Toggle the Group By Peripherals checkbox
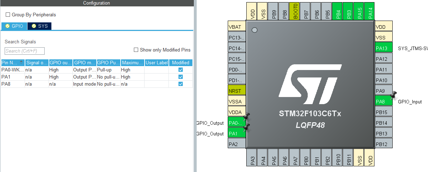Screen dimensions: 428x172 click(x=8, y=15)
